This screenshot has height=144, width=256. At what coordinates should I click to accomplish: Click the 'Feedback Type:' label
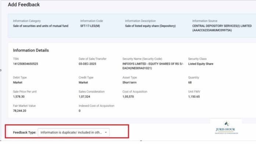click(25, 132)
